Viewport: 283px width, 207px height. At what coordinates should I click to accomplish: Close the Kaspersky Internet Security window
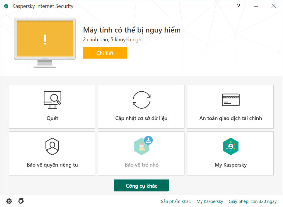(x=274, y=6)
